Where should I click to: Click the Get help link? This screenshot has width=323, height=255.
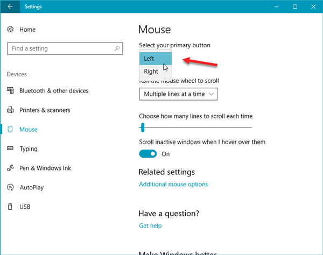pyautogui.click(x=150, y=225)
